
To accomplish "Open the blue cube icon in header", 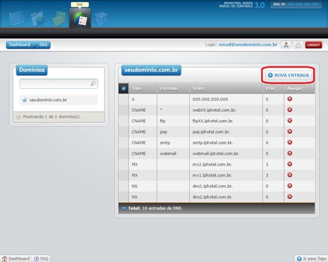I will 100,18.
